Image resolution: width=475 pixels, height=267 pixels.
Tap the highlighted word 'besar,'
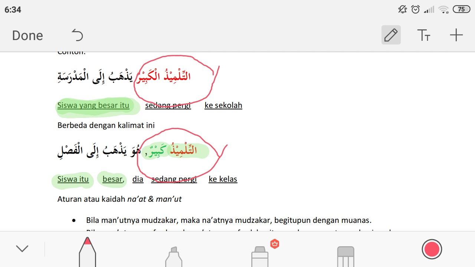(x=113, y=179)
